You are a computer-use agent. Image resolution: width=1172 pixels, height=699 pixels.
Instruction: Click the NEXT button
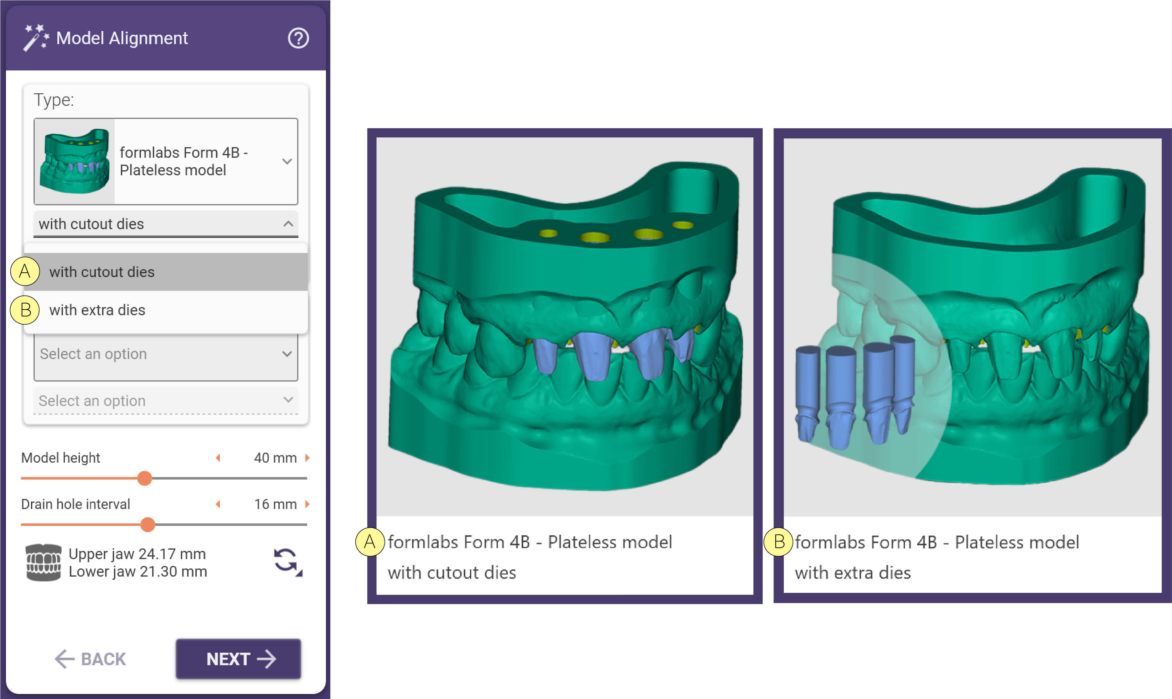point(238,659)
